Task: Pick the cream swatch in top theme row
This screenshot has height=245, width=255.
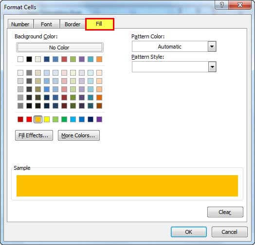Action: tap(38, 59)
